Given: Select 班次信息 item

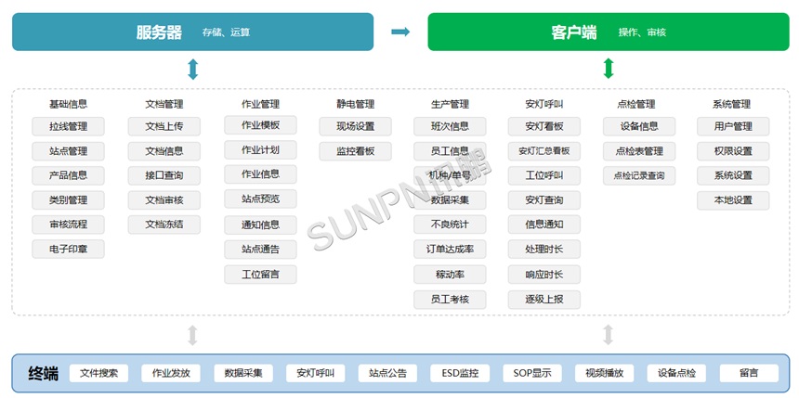Looking at the screenshot, I should point(450,126).
